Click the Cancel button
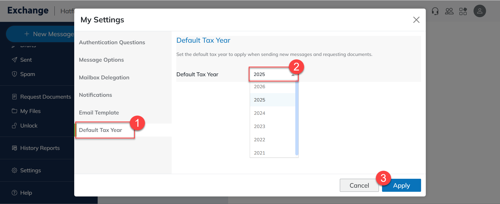The width and height of the screenshot is (500, 204). [359, 185]
